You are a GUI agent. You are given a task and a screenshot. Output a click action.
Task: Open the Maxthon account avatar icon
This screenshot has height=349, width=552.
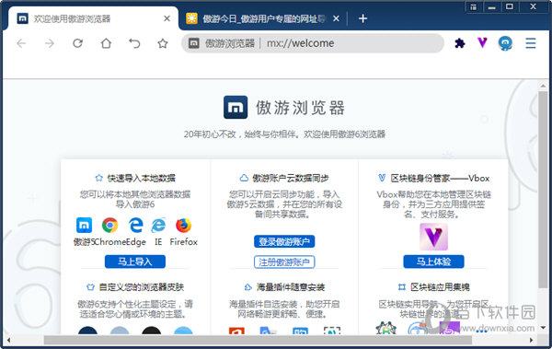pyautogui.click(x=505, y=43)
